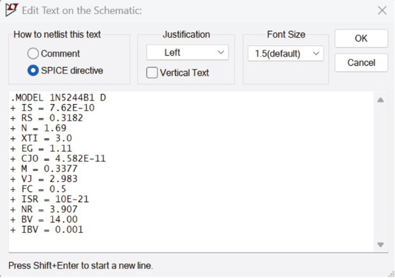This screenshot has height=278, width=395.
Task: Click the LTspice icon in the title bar
Action: point(11,10)
